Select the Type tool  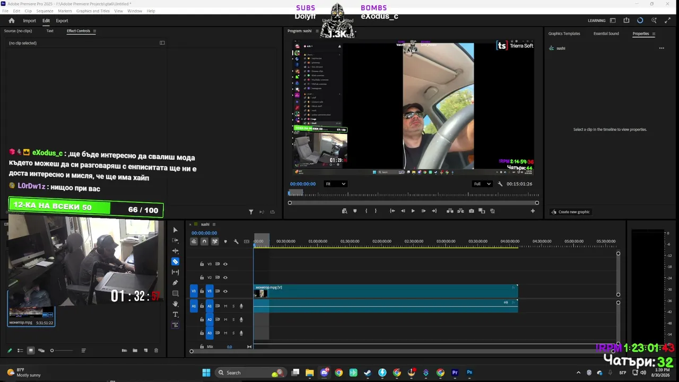click(175, 315)
